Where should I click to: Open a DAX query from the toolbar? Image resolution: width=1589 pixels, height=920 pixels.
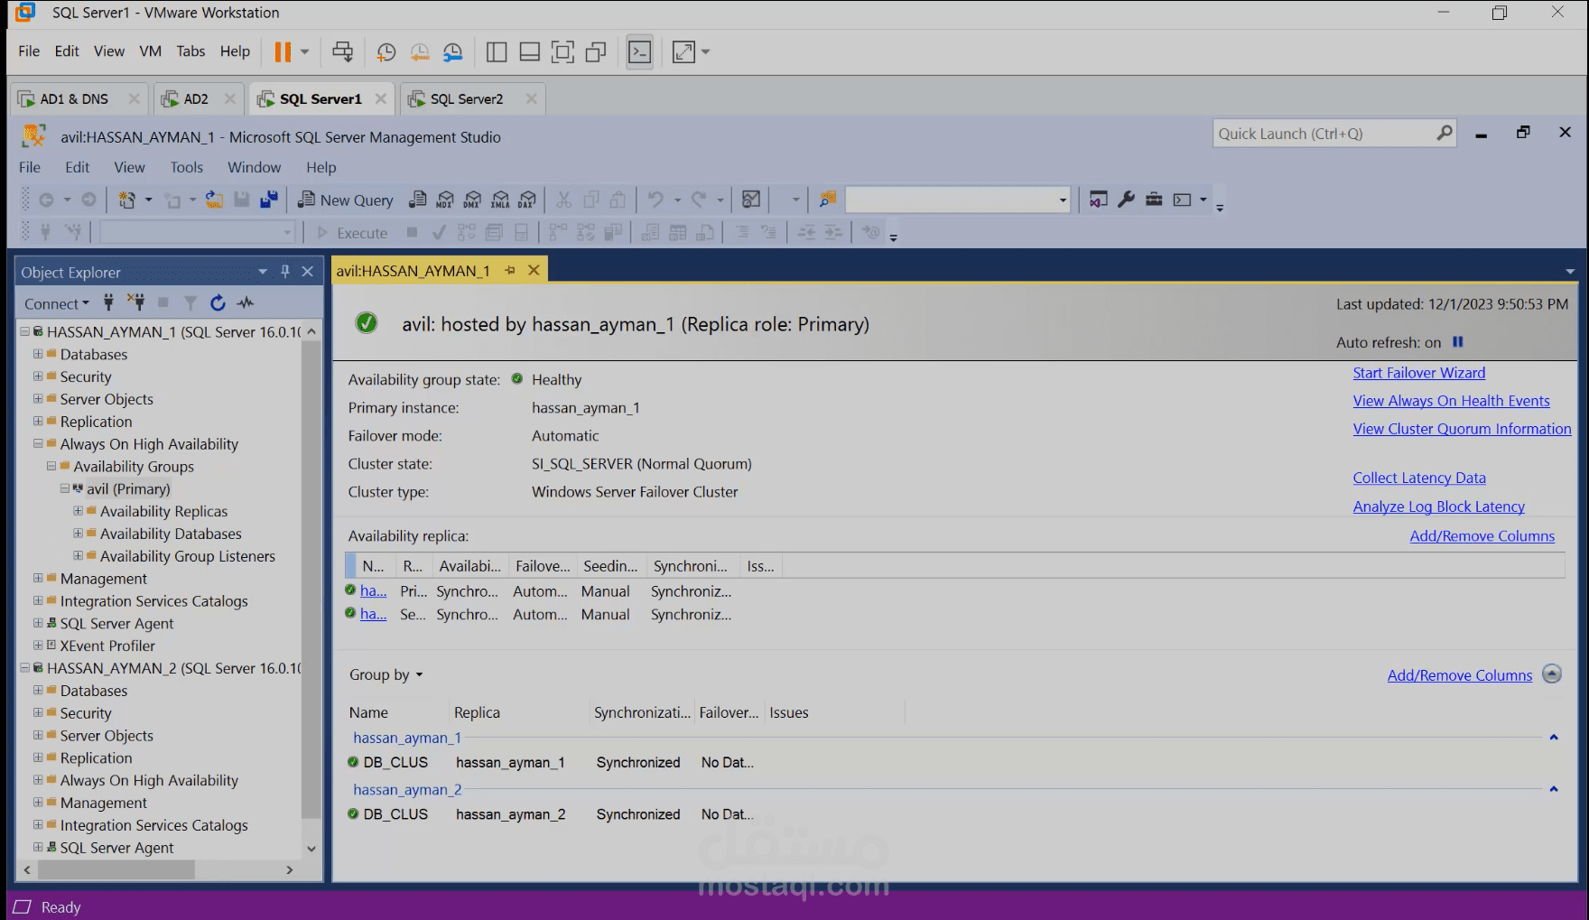[x=528, y=200]
